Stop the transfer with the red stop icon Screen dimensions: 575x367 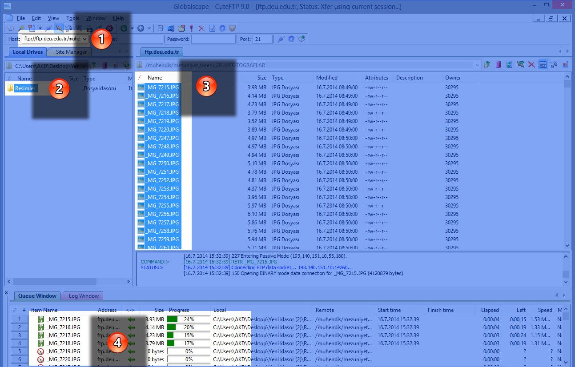coord(109,28)
